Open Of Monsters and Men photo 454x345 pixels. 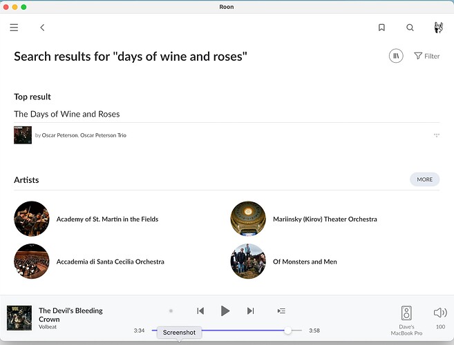click(248, 261)
